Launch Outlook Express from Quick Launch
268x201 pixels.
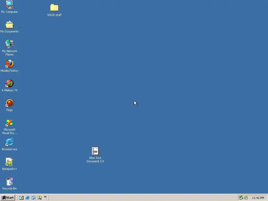tap(33, 198)
